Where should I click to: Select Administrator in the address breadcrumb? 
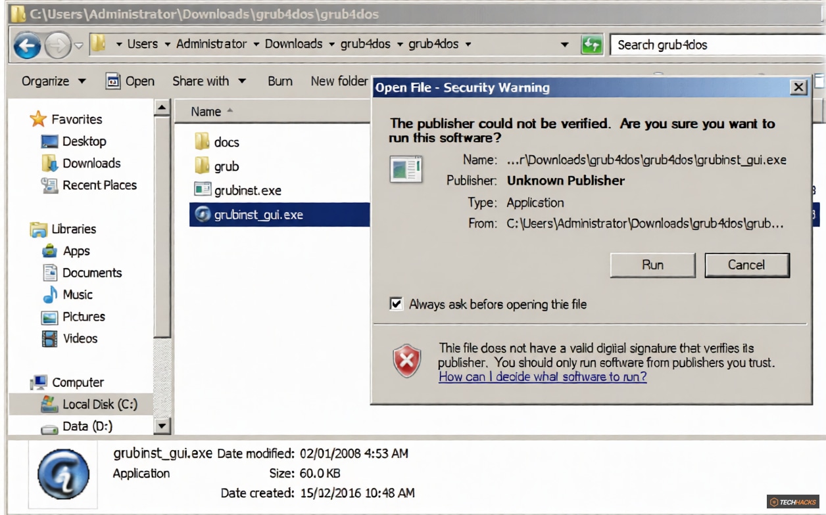point(211,44)
